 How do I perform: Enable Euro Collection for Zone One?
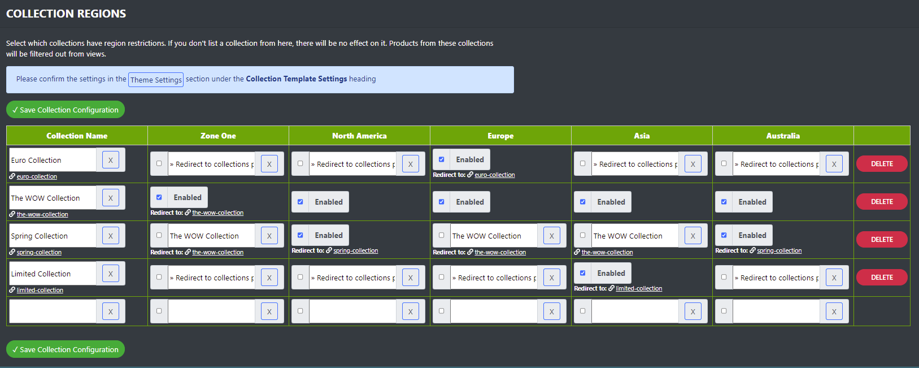tap(159, 163)
